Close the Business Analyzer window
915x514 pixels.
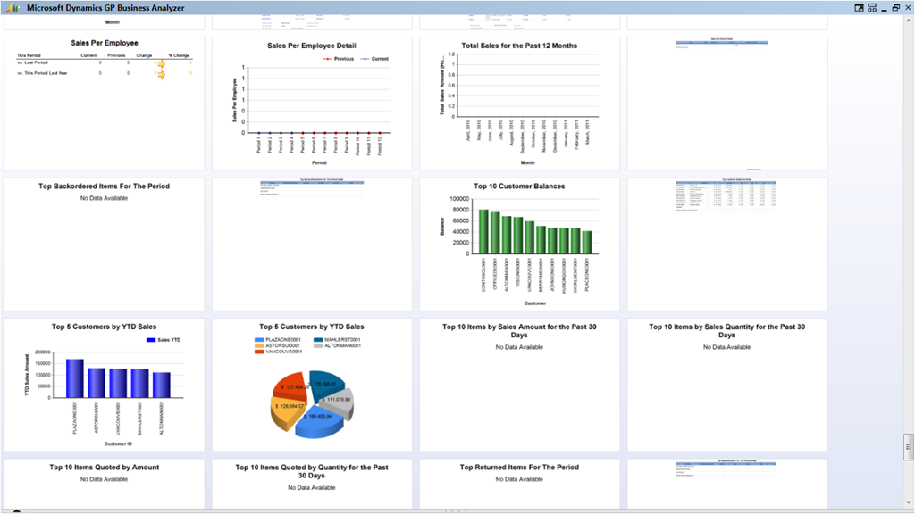(908, 7)
